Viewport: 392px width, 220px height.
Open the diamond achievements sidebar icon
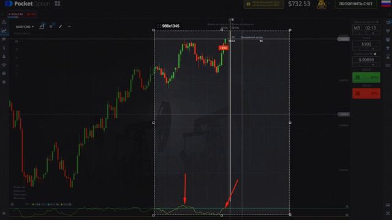(4, 65)
